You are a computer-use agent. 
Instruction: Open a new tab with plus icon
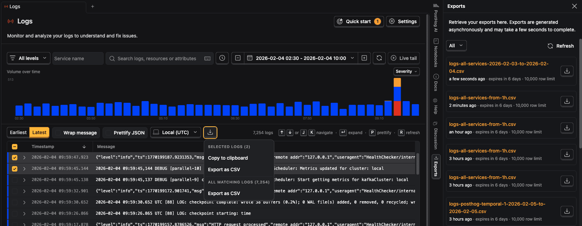pos(92,6)
